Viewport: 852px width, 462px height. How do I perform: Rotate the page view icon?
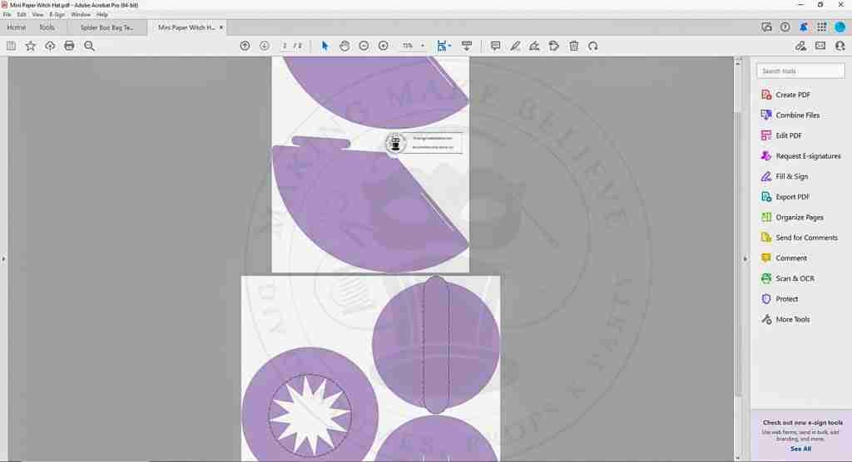593,46
